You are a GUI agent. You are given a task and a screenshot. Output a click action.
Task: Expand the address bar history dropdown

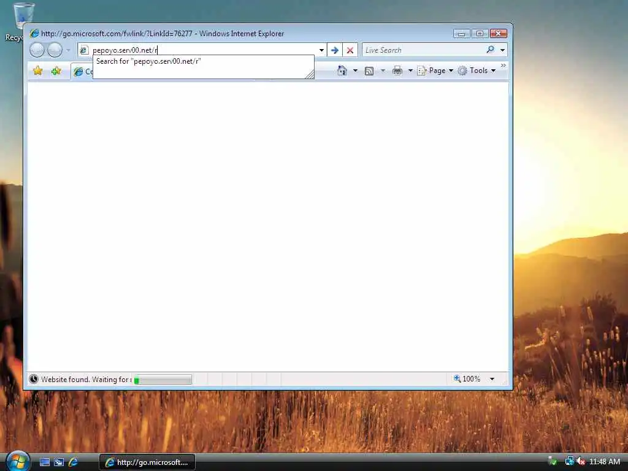pyautogui.click(x=321, y=50)
